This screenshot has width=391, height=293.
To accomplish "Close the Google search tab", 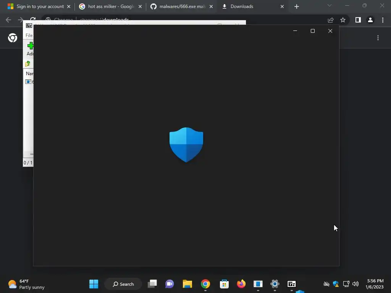I will click(140, 6).
